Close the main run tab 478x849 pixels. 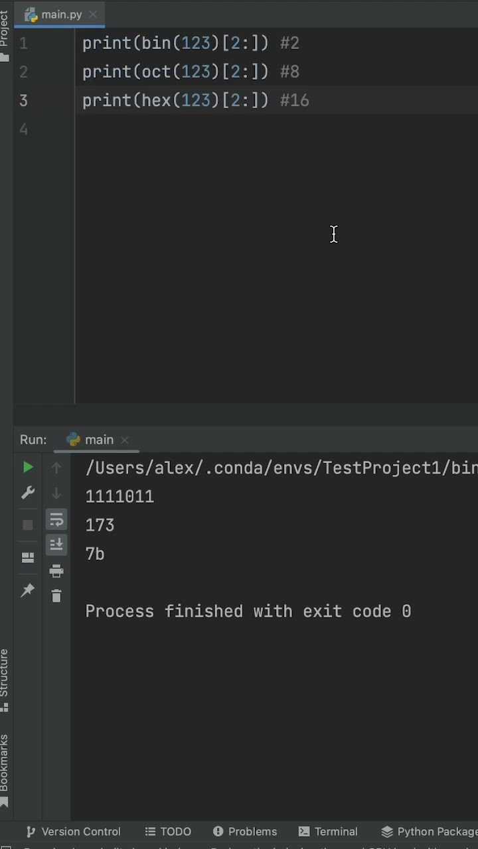pyautogui.click(x=125, y=440)
